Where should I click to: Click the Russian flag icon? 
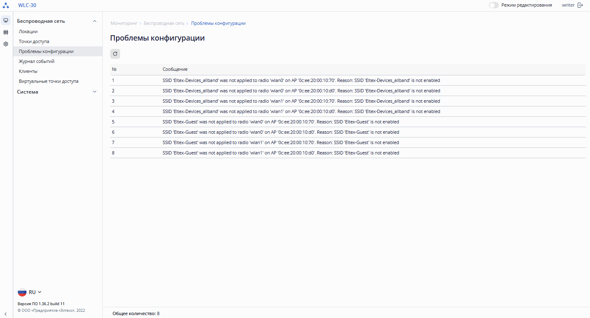[22, 292]
